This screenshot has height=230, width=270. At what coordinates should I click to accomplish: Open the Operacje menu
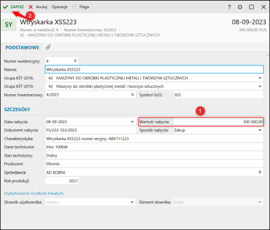click(60, 7)
